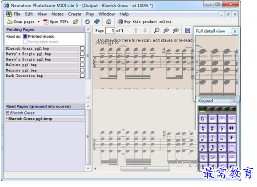Click the Open PDFs icon
The width and height of the screenshot is (257, 187).
(x=46, y=22)
